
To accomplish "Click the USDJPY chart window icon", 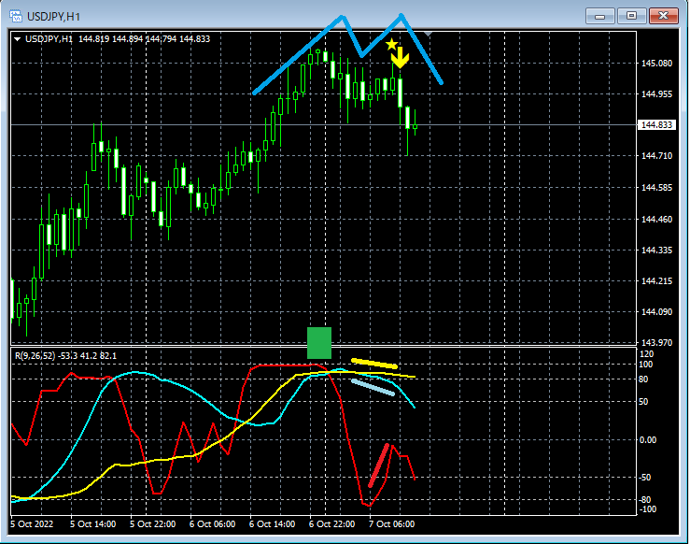I will pyautogui.click(x=16, y=16).
